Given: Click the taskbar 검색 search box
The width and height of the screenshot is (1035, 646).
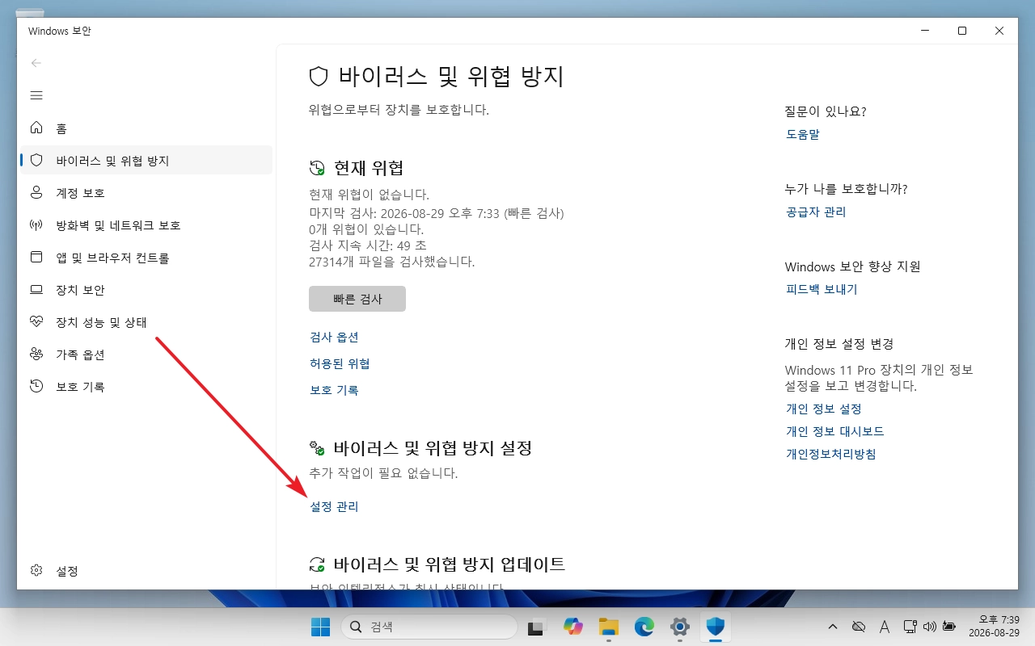Looking at the screenshot, I should coord(429,627).
